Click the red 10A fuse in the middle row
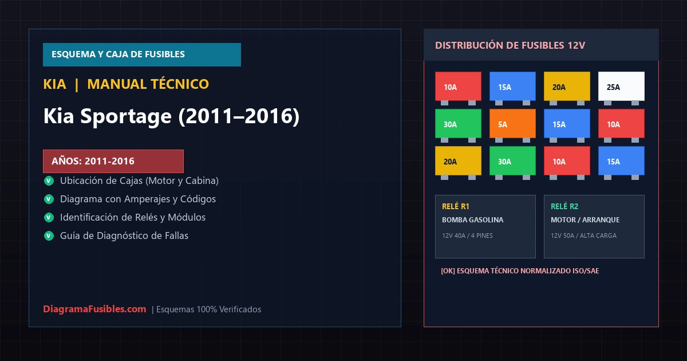687x361 pixels. click(621, 124)
